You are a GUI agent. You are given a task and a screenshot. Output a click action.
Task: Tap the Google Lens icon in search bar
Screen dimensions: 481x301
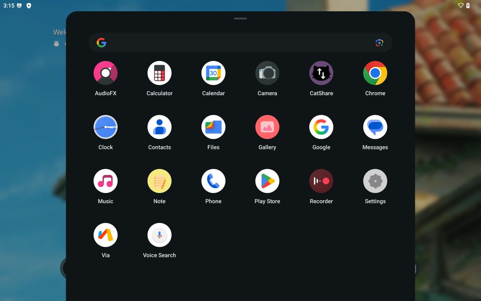(379, 43)
